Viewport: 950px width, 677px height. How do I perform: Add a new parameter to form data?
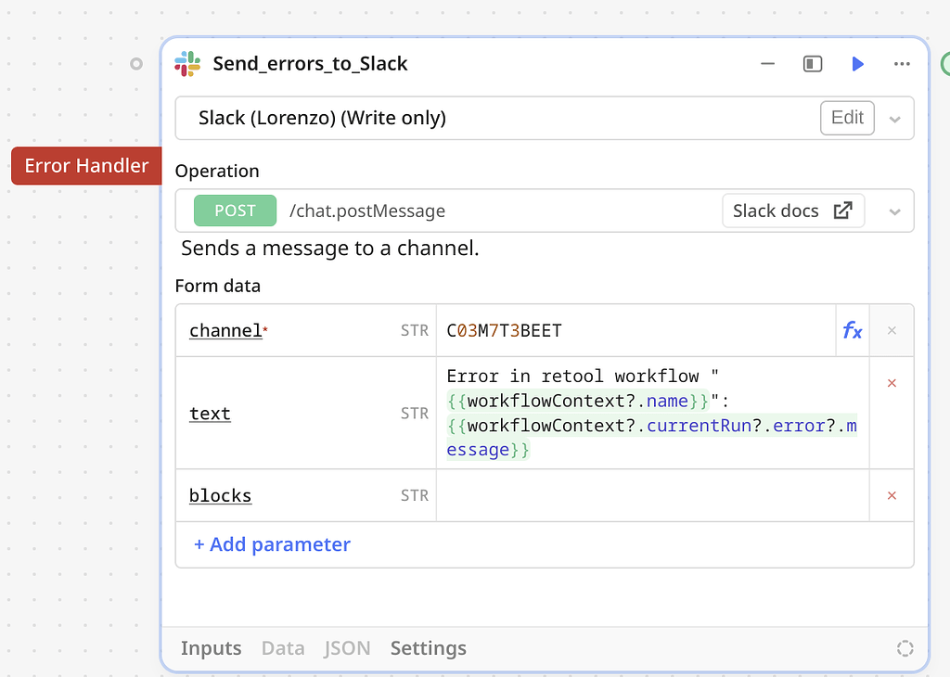pos(272,544)
